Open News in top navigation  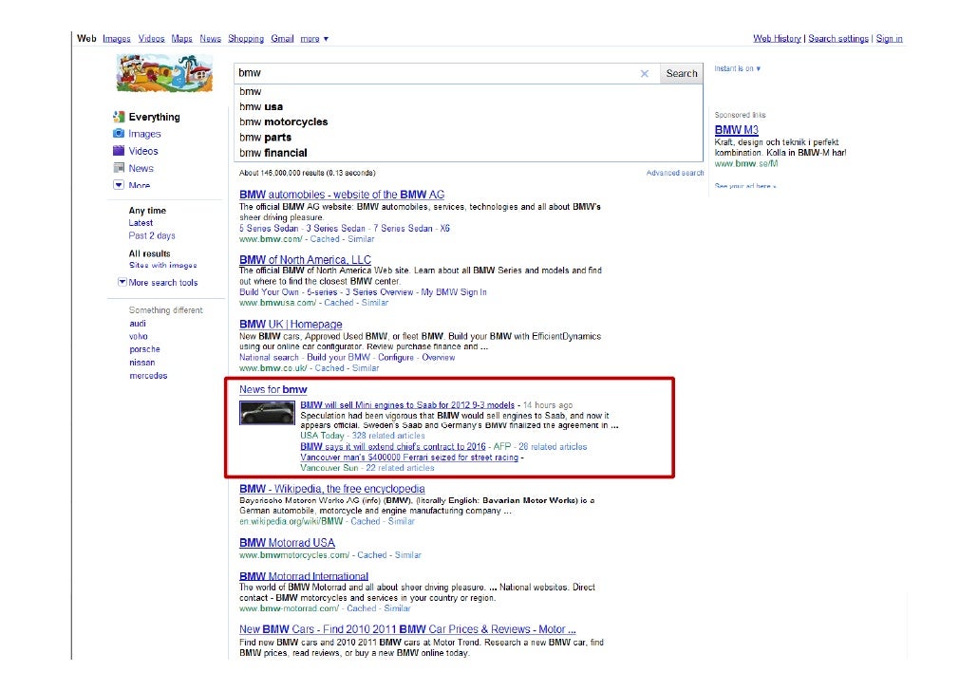click(210, 39)
